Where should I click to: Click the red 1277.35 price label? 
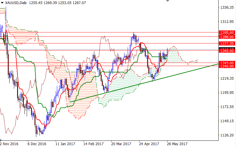[x=227, y=43]
